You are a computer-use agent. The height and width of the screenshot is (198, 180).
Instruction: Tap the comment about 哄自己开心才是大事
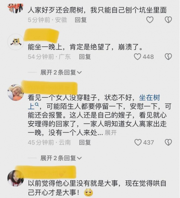[x=97, y=188]
